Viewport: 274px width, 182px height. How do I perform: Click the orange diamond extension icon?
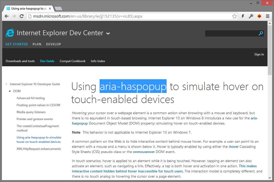point(259,16)
